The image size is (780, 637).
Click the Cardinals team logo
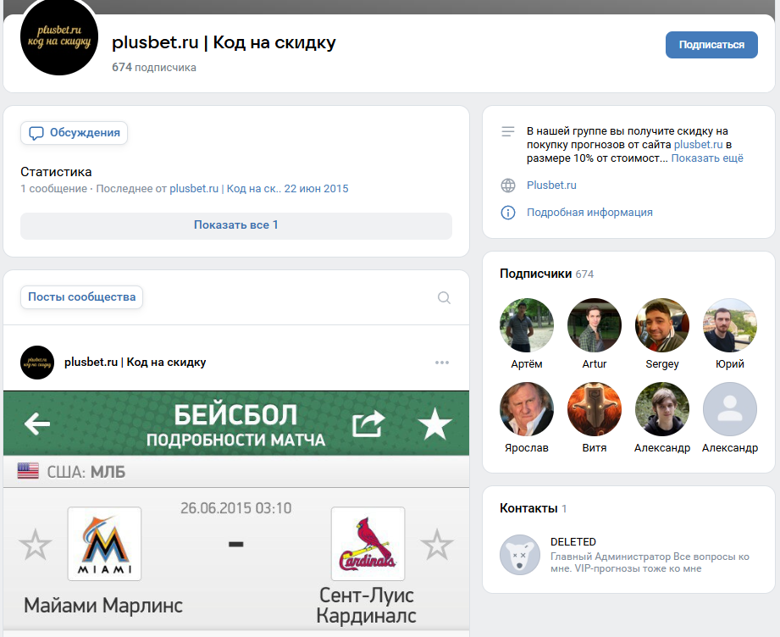(368, 544)
